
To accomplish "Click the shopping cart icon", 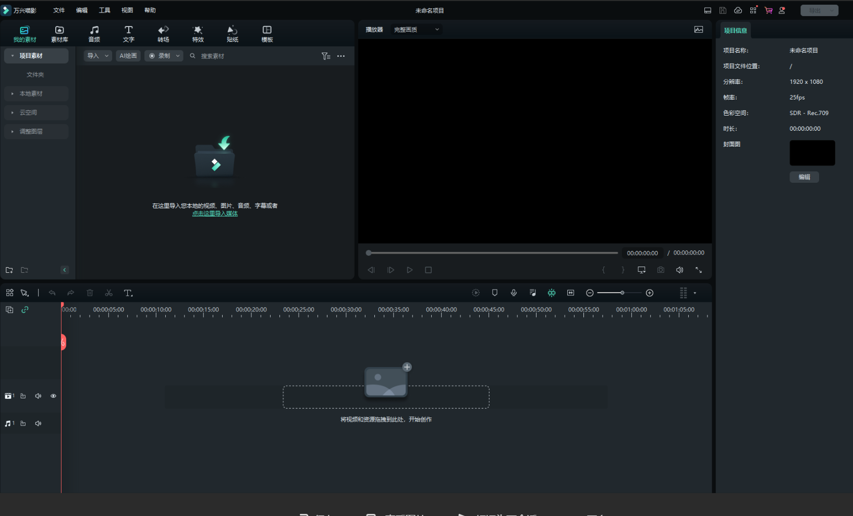I will (x=768, y=10).
